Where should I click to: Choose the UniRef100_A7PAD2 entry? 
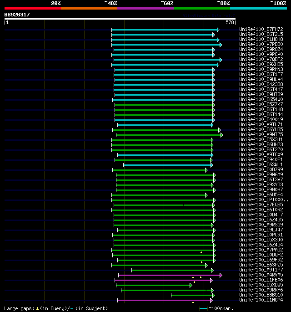click(261, 250)
